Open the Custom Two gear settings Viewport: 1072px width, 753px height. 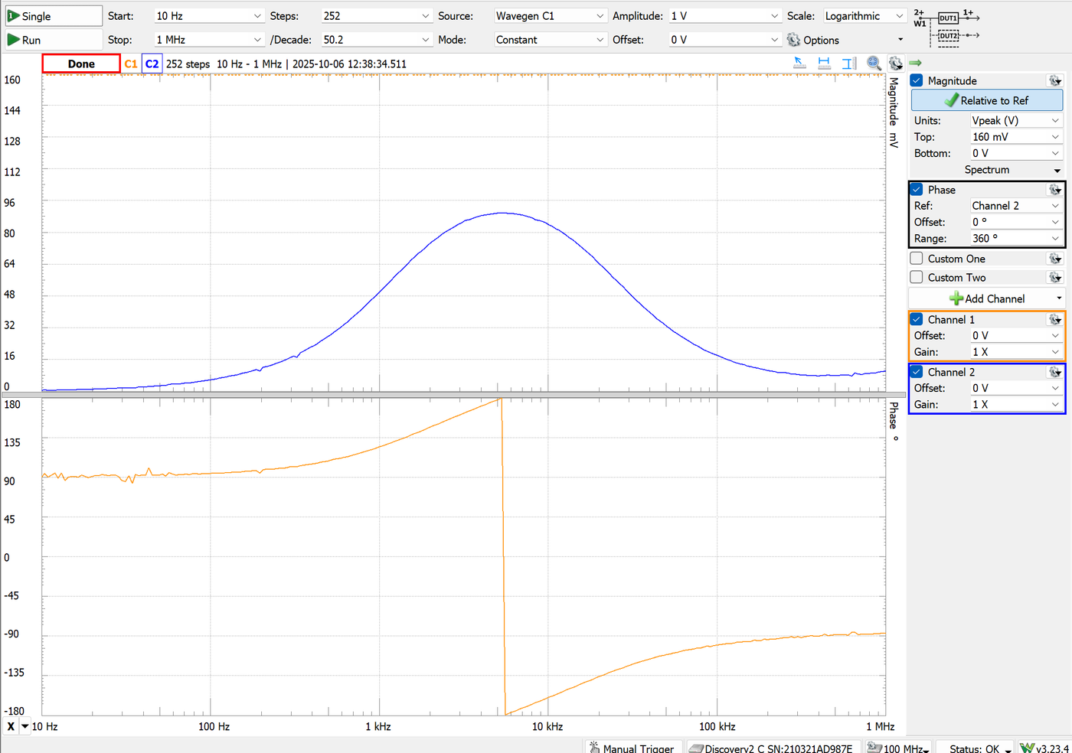click(x=1055, y=277)
